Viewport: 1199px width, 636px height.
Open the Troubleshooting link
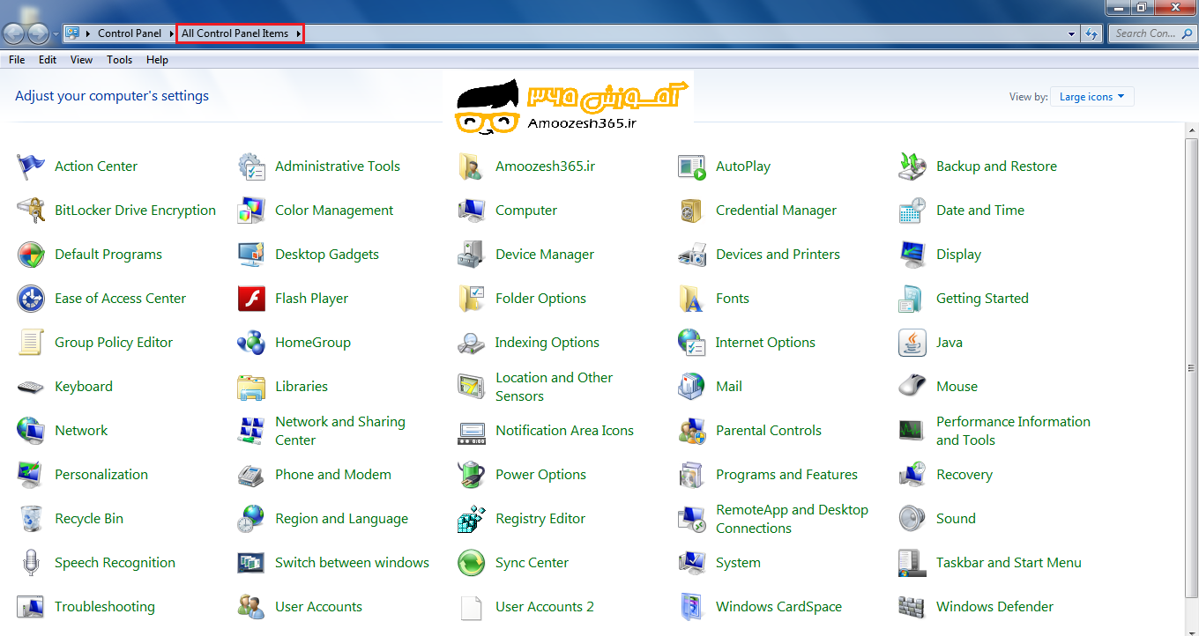pos(105,607)
